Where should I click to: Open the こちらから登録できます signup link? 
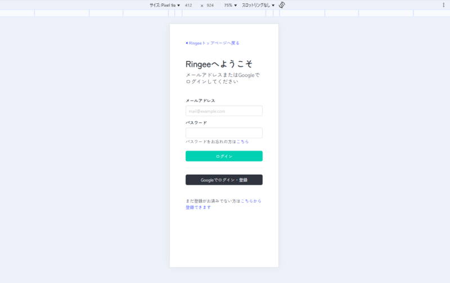(251, 200)
